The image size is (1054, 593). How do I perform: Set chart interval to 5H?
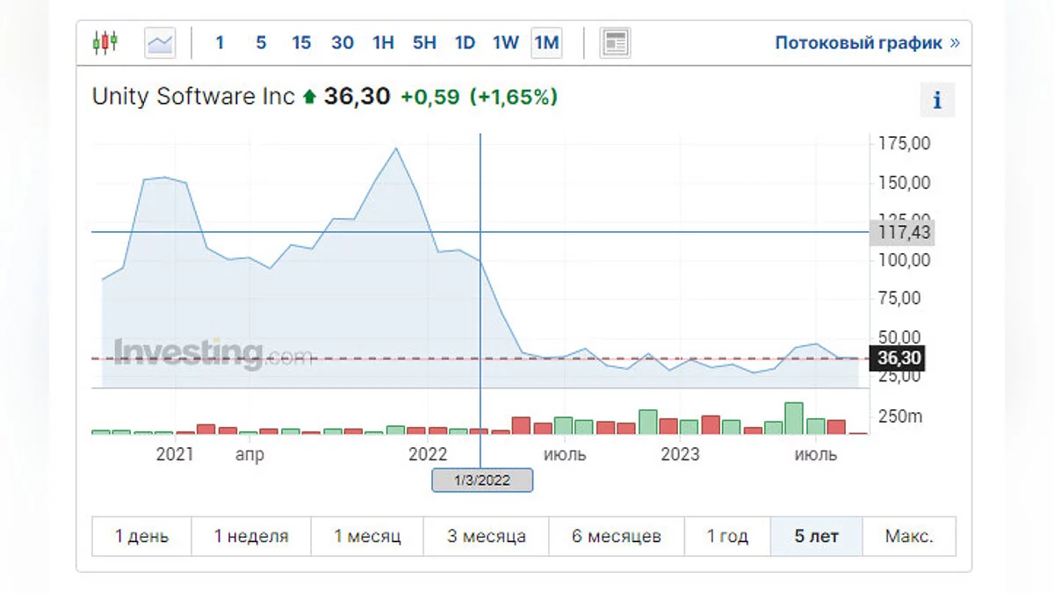pyautogui.click(x=424, y=42)
